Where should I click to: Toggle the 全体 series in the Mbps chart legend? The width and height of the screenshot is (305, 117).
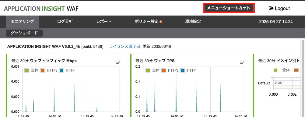pyautogui.click(x=31, y=70)
